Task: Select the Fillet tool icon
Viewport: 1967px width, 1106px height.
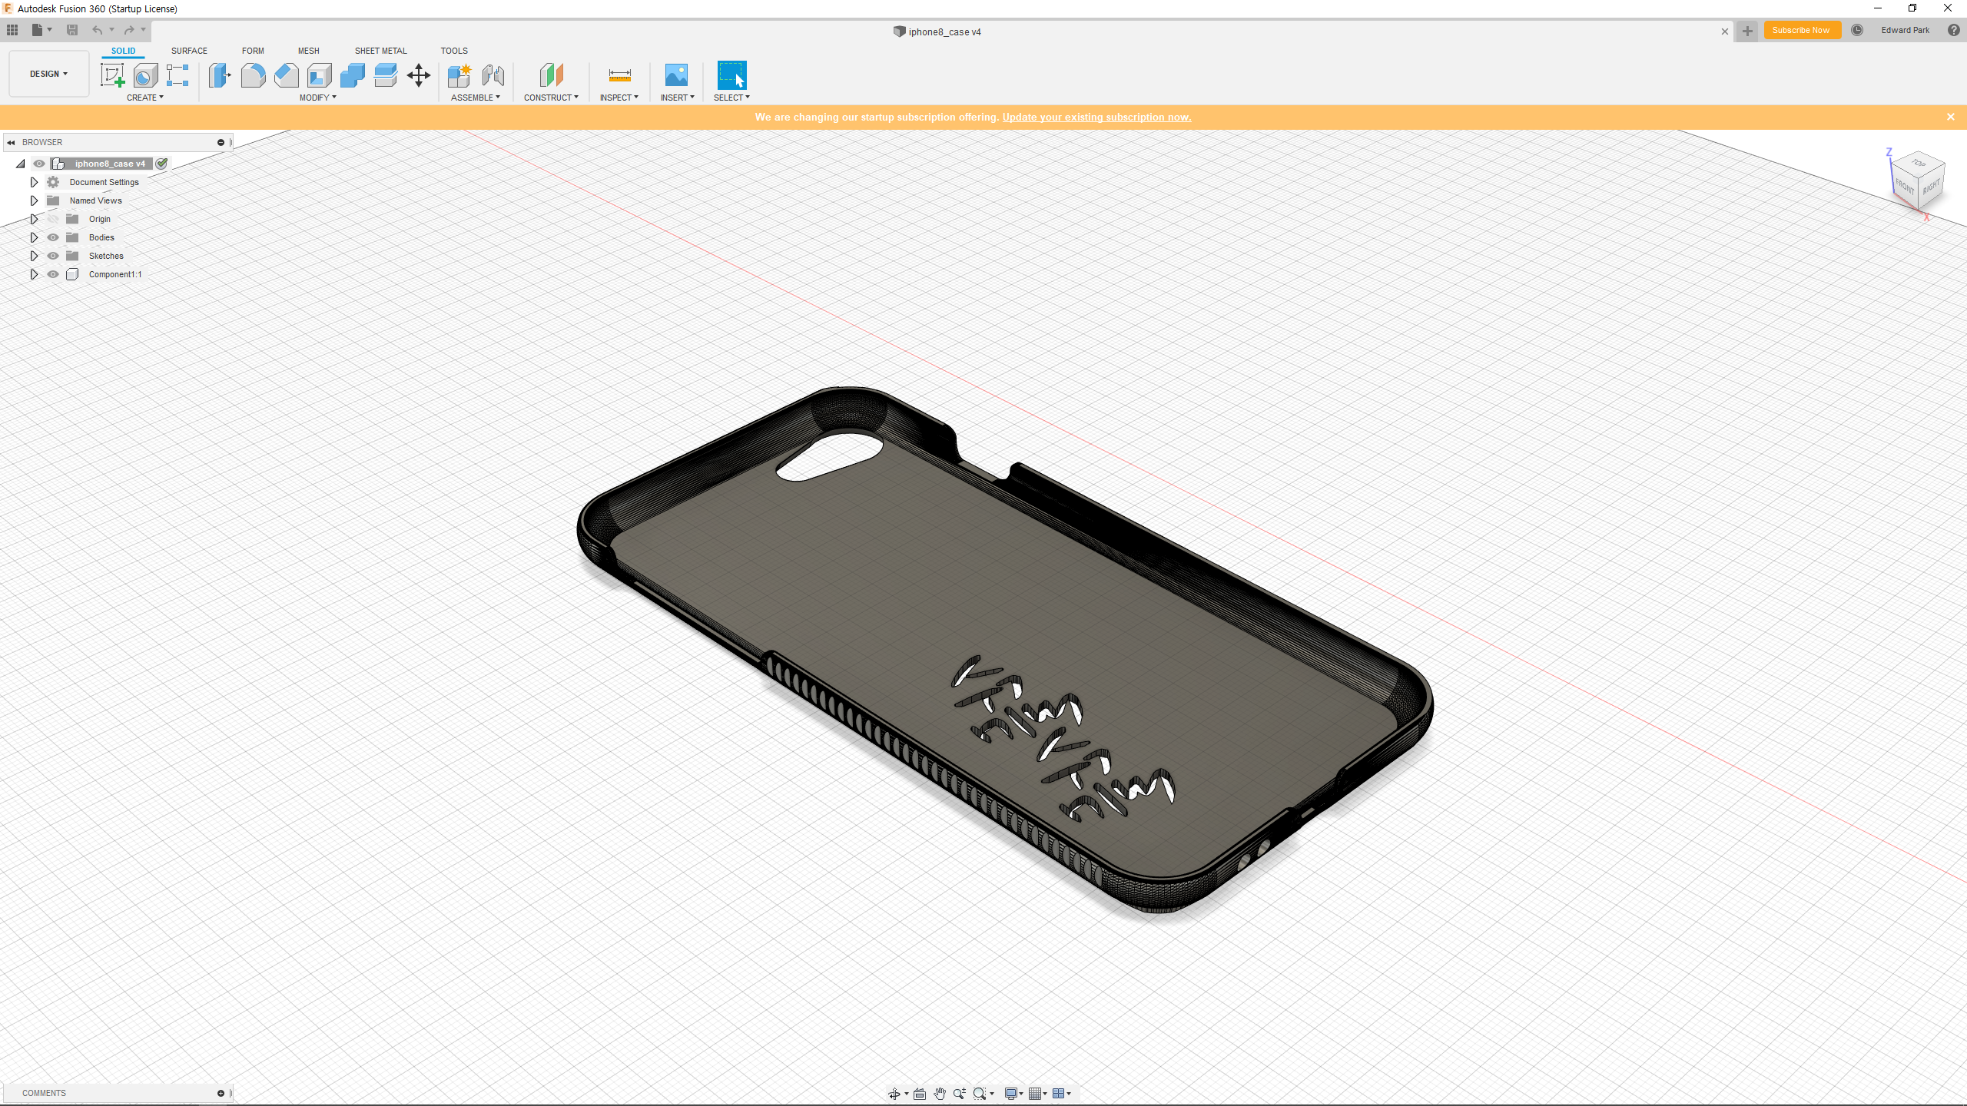Action: click(253, 75)
